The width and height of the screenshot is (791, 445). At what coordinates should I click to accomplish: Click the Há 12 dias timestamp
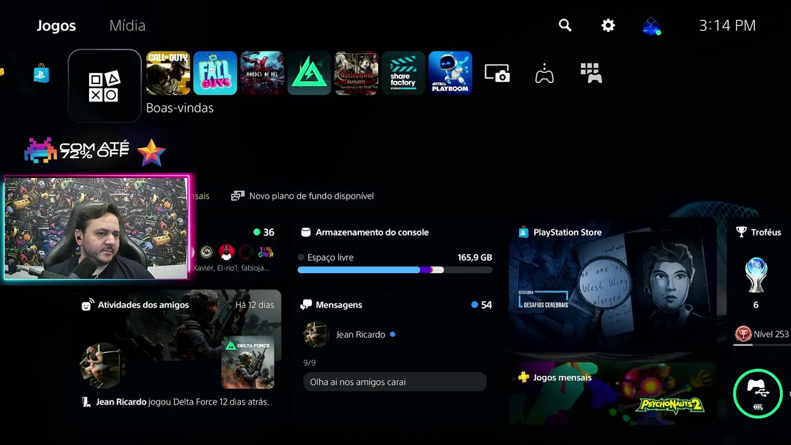point(255,305)
